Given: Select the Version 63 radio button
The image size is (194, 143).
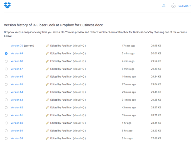Looking at the screenshot, I should (6, 100).
